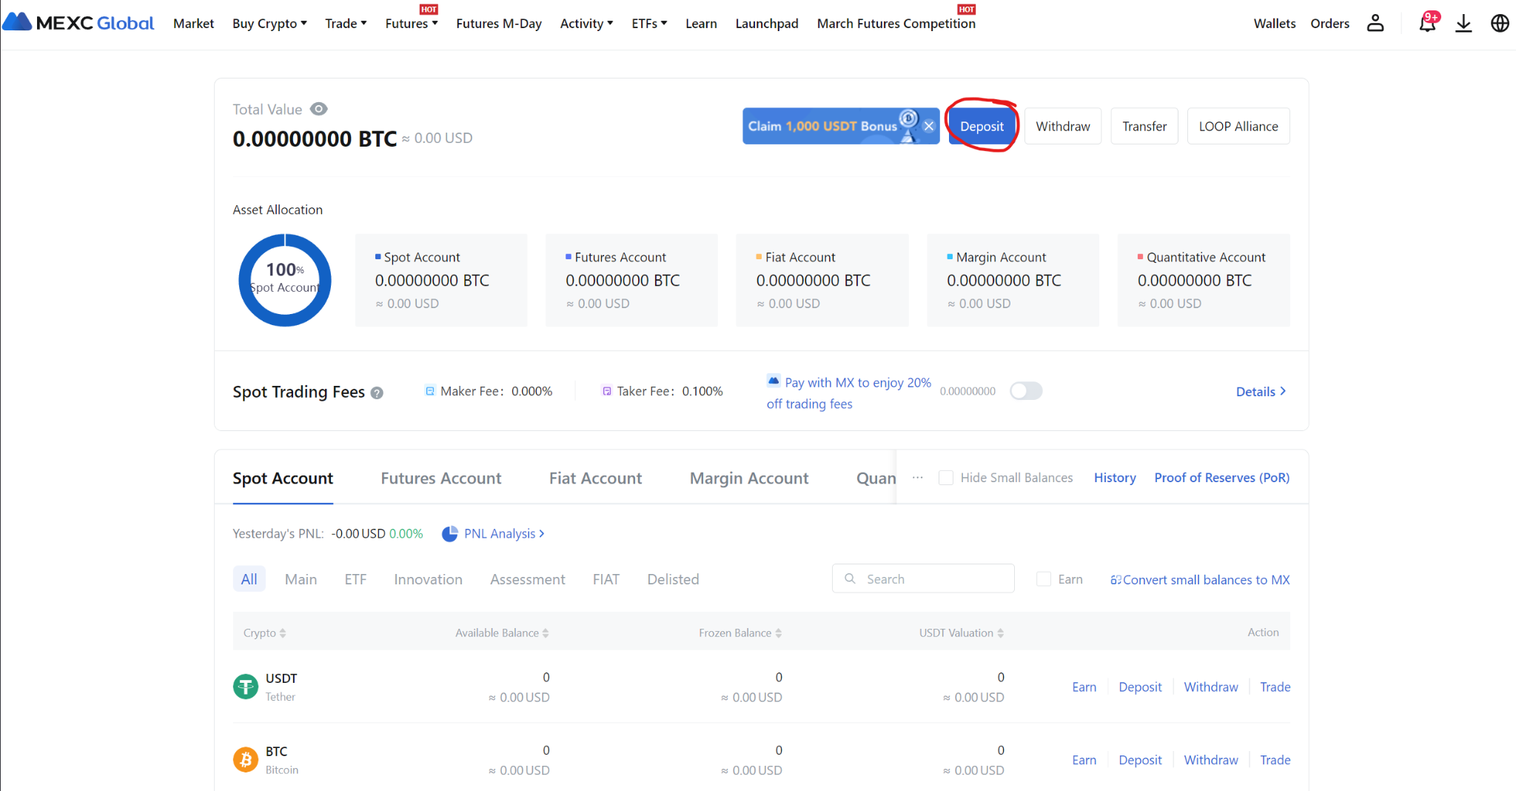Screen dimensions: 1516x791
Task: Click Trade in the BTC row
Action: [1275, 760]
